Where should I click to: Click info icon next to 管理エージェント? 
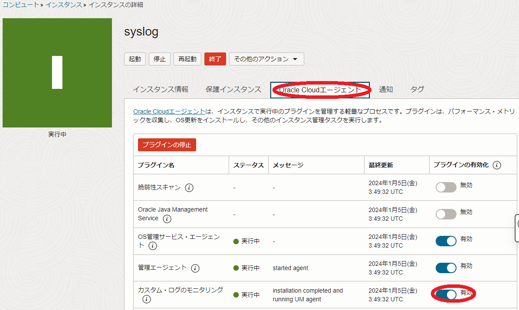pos(195,268)
